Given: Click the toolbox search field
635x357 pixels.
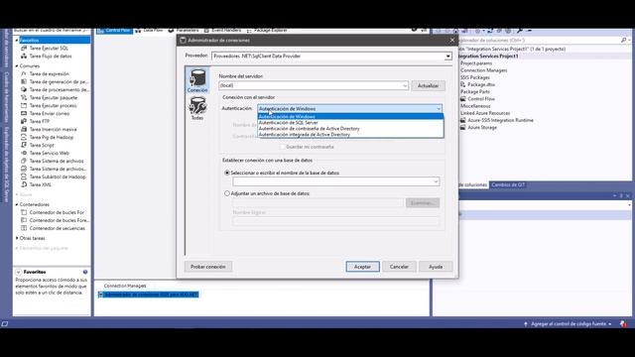Looking at the screenshot, I should tap(51, 31).
